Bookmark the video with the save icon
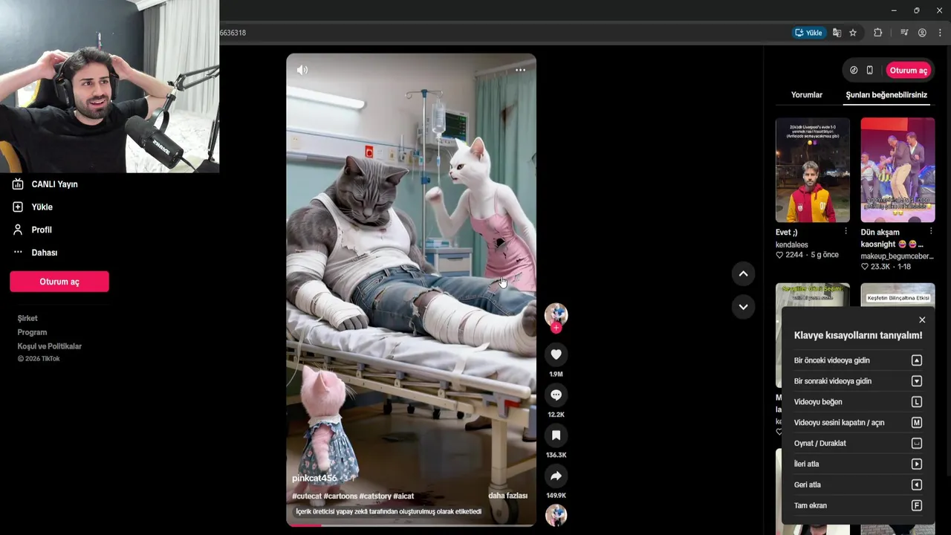Screen dimensions: 951x535 pos(556,435)
